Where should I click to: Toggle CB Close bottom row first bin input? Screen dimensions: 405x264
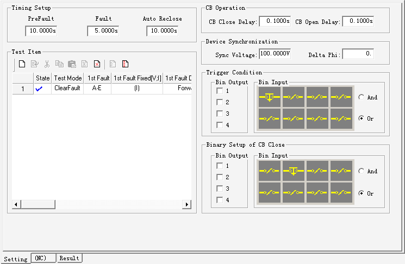270,192
